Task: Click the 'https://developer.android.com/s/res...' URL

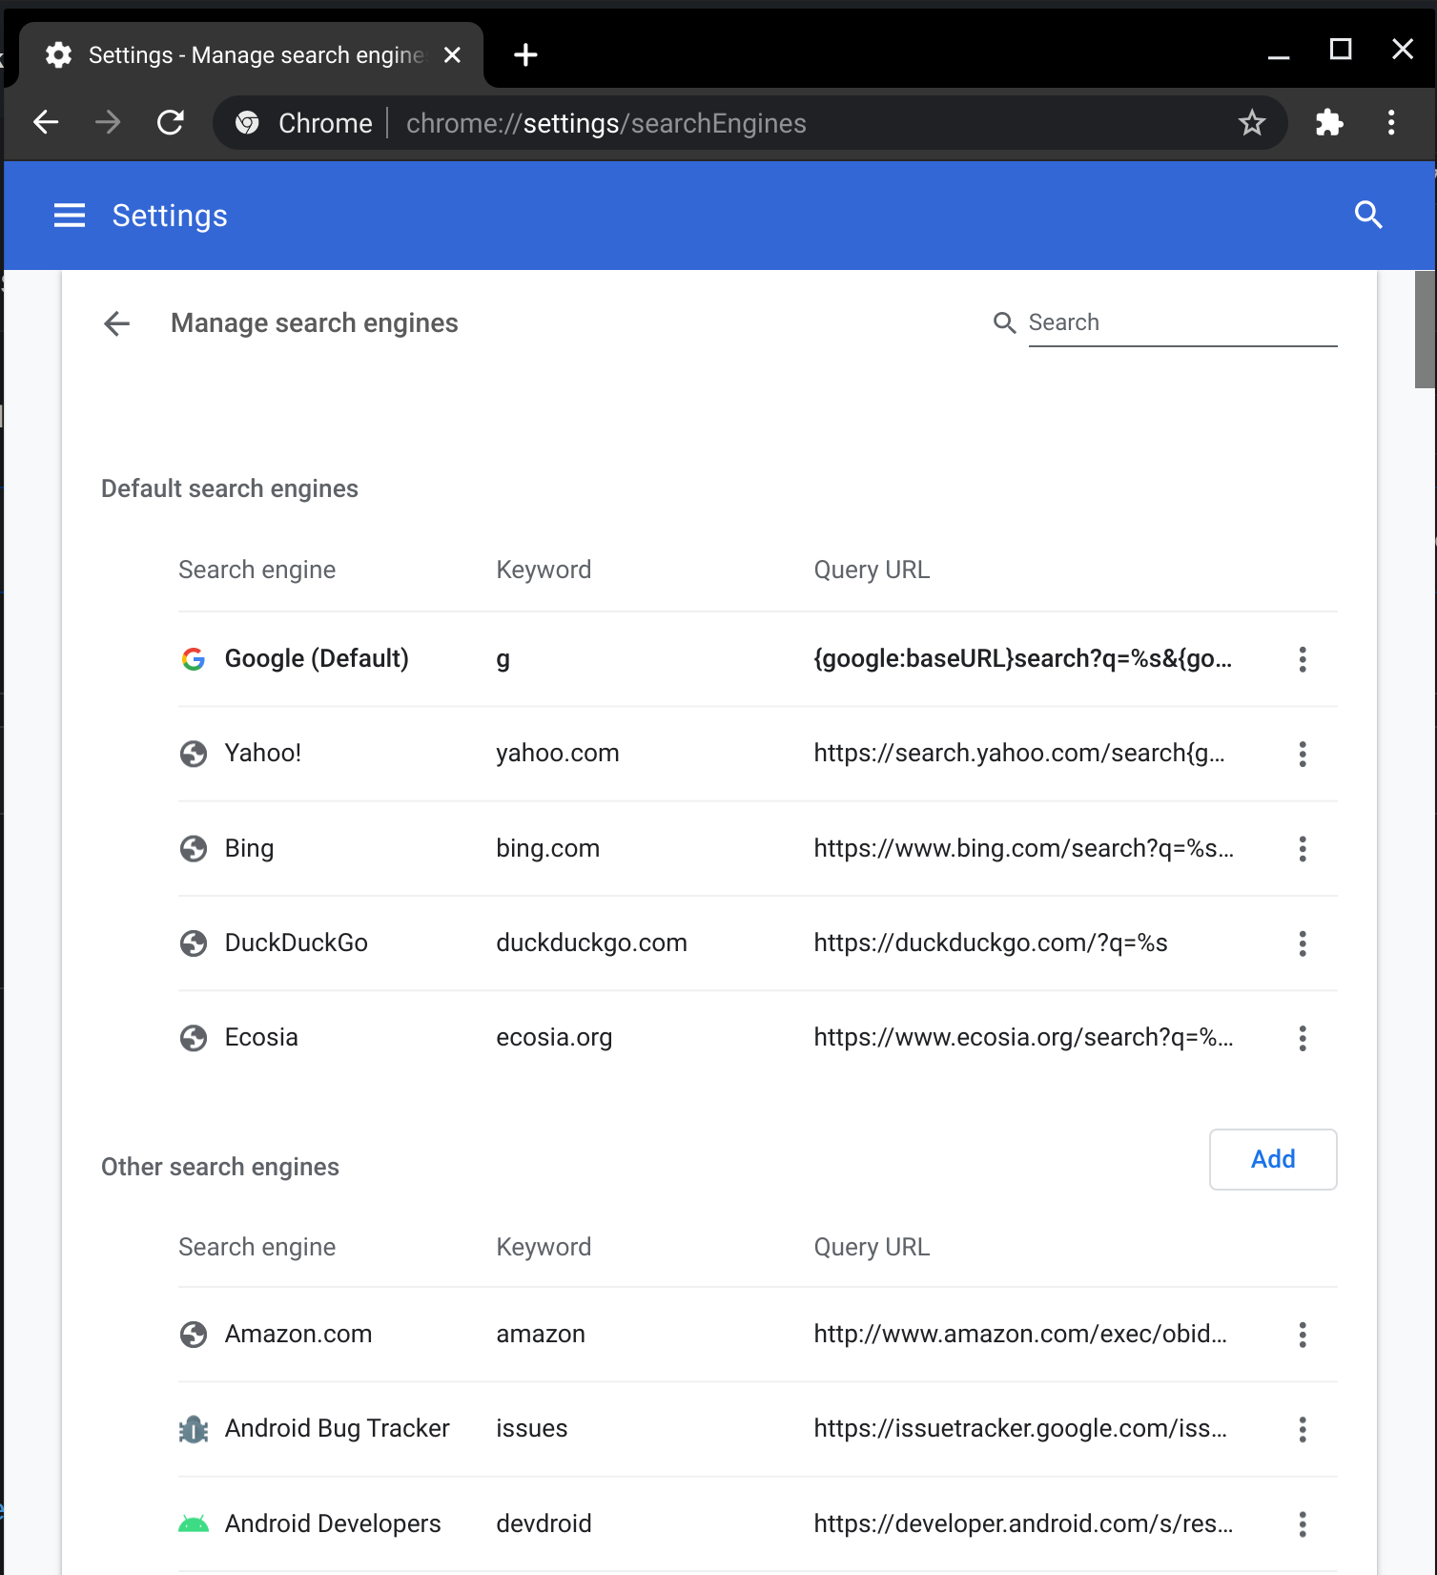Action: [1024, 1524]
